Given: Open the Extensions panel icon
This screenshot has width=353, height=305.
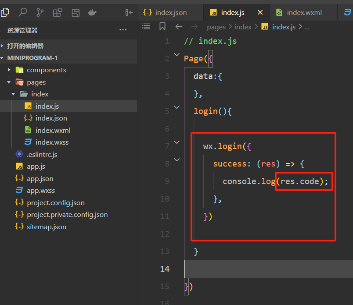Looking at the screenshot, I should 58,12.
